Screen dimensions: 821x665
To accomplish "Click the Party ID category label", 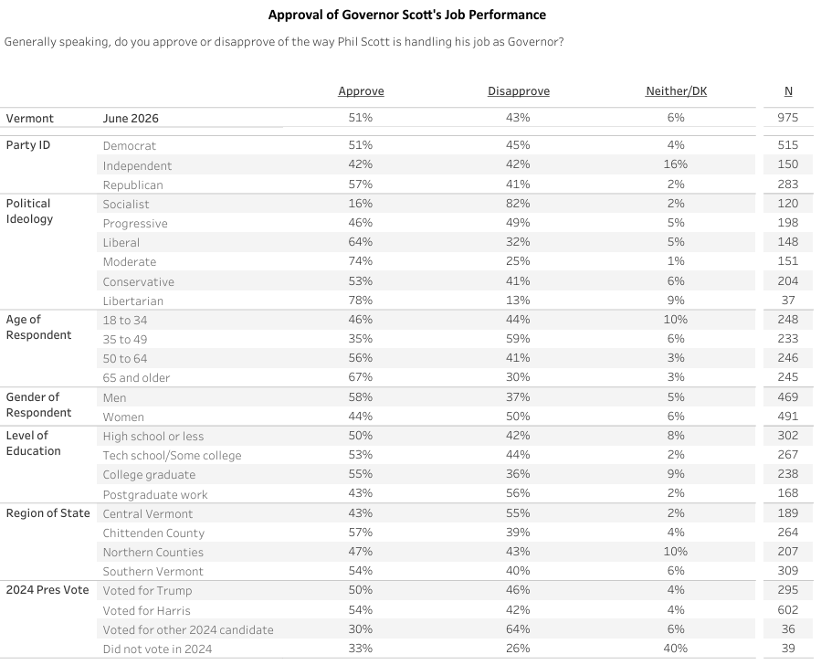I will (x=28, y=145).
